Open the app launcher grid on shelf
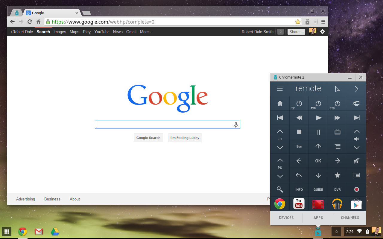Image resolution: width=383 pixels, height=239 pixels. pos(7,231)
